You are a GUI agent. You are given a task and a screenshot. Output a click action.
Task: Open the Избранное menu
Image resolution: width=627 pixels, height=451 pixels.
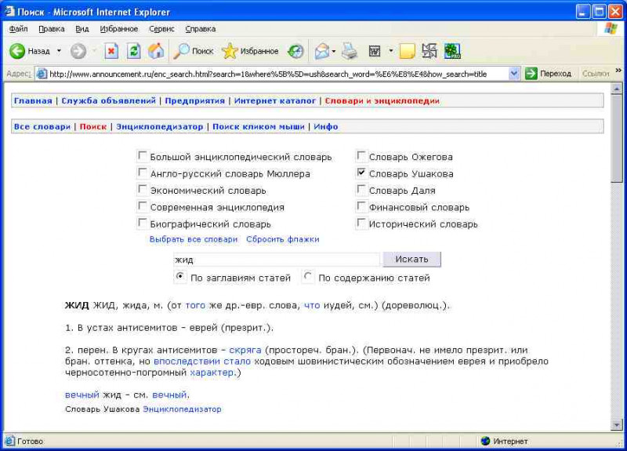pyautogui.click(x=119, y=29)
